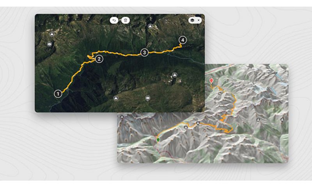Select the peak marker in the relief map's upper-left corner

122,117
